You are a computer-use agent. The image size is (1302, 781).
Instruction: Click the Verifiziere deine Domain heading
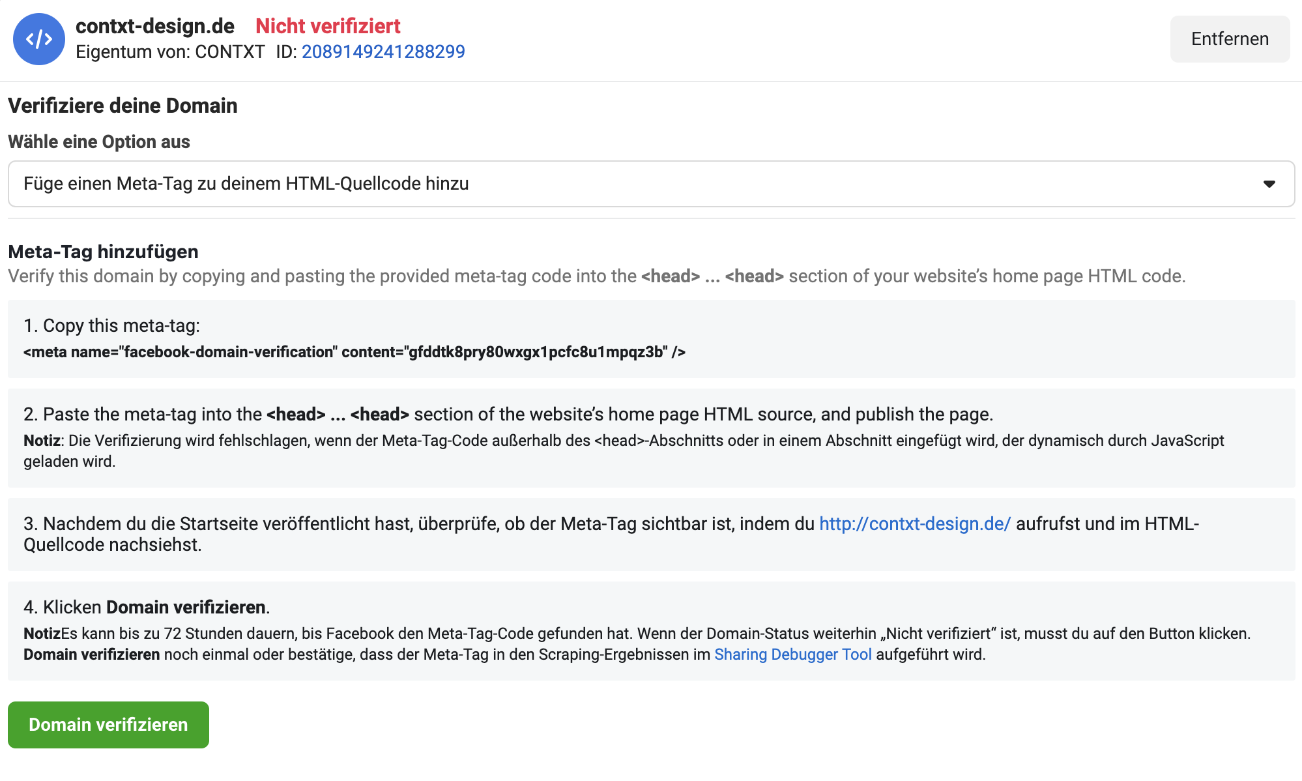123,106
